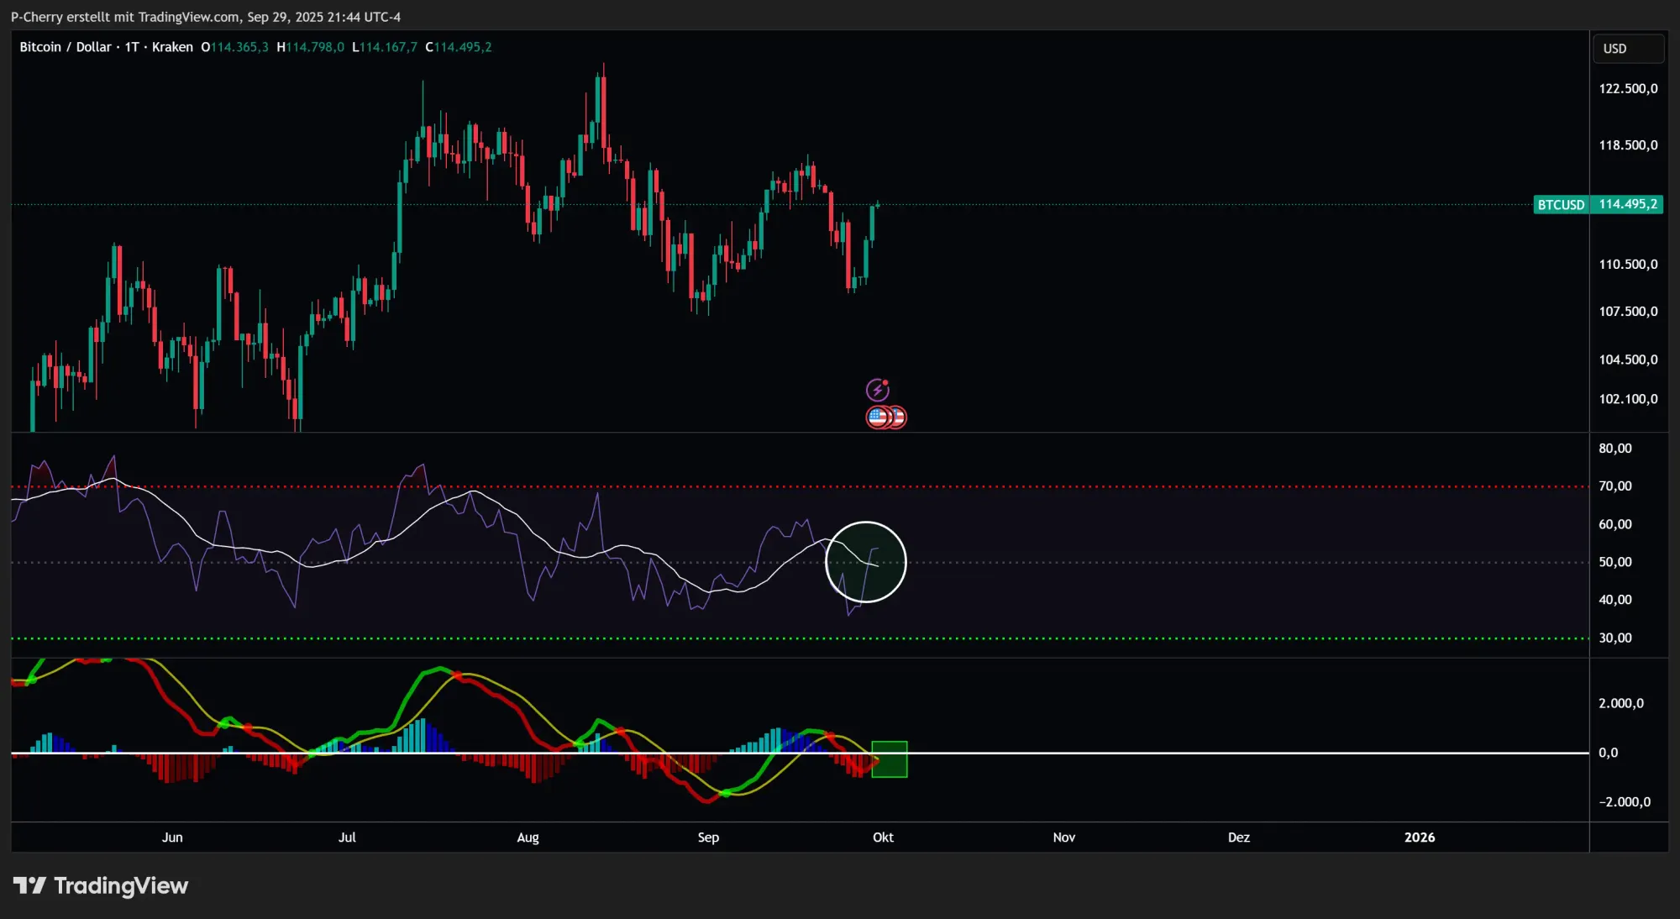The image size is (1680, 919).
Task: Click the 114.495,2 current price label
Action: pos(1627,205)
